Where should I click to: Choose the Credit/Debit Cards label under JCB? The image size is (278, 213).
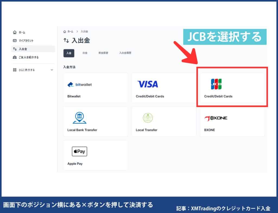(218, 96)
